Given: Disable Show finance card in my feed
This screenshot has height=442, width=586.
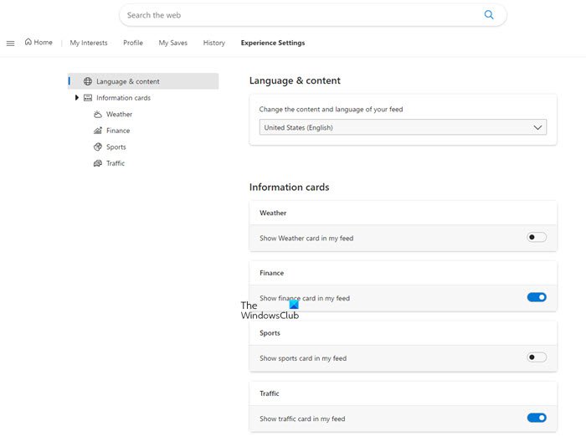Looking at the screenshot, I should (x=537, y=297).
